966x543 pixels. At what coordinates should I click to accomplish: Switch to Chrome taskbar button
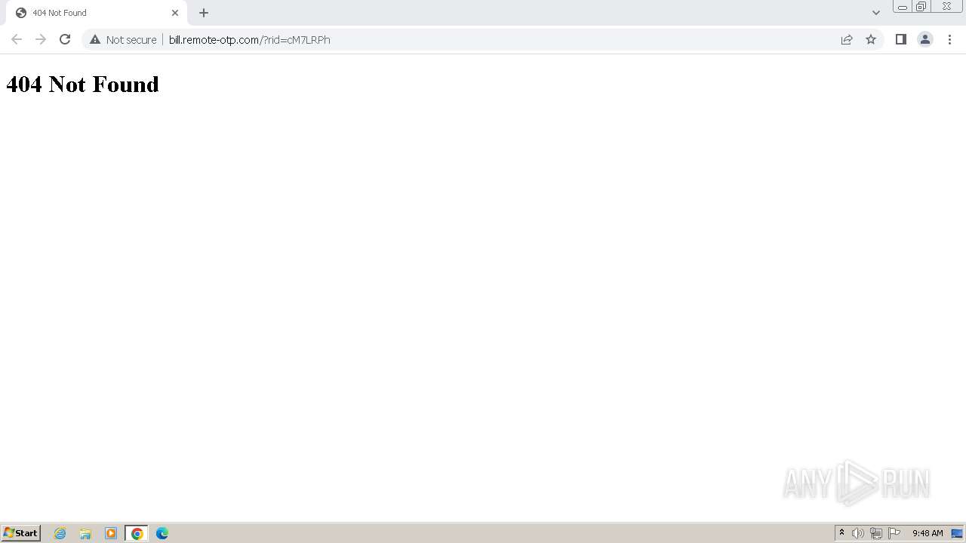click(x=137, y=533)
